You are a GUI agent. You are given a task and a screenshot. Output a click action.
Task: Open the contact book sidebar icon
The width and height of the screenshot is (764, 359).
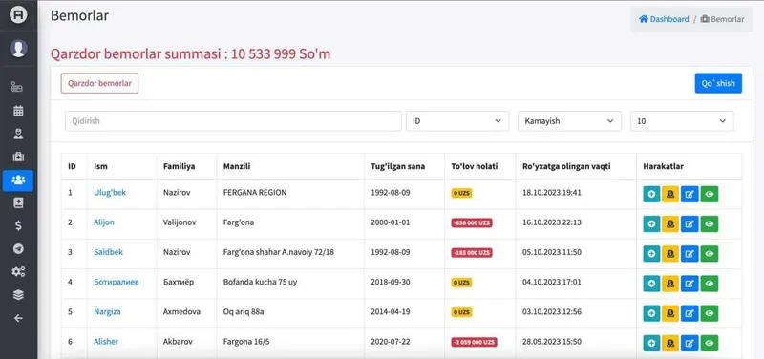coord(18,203)
